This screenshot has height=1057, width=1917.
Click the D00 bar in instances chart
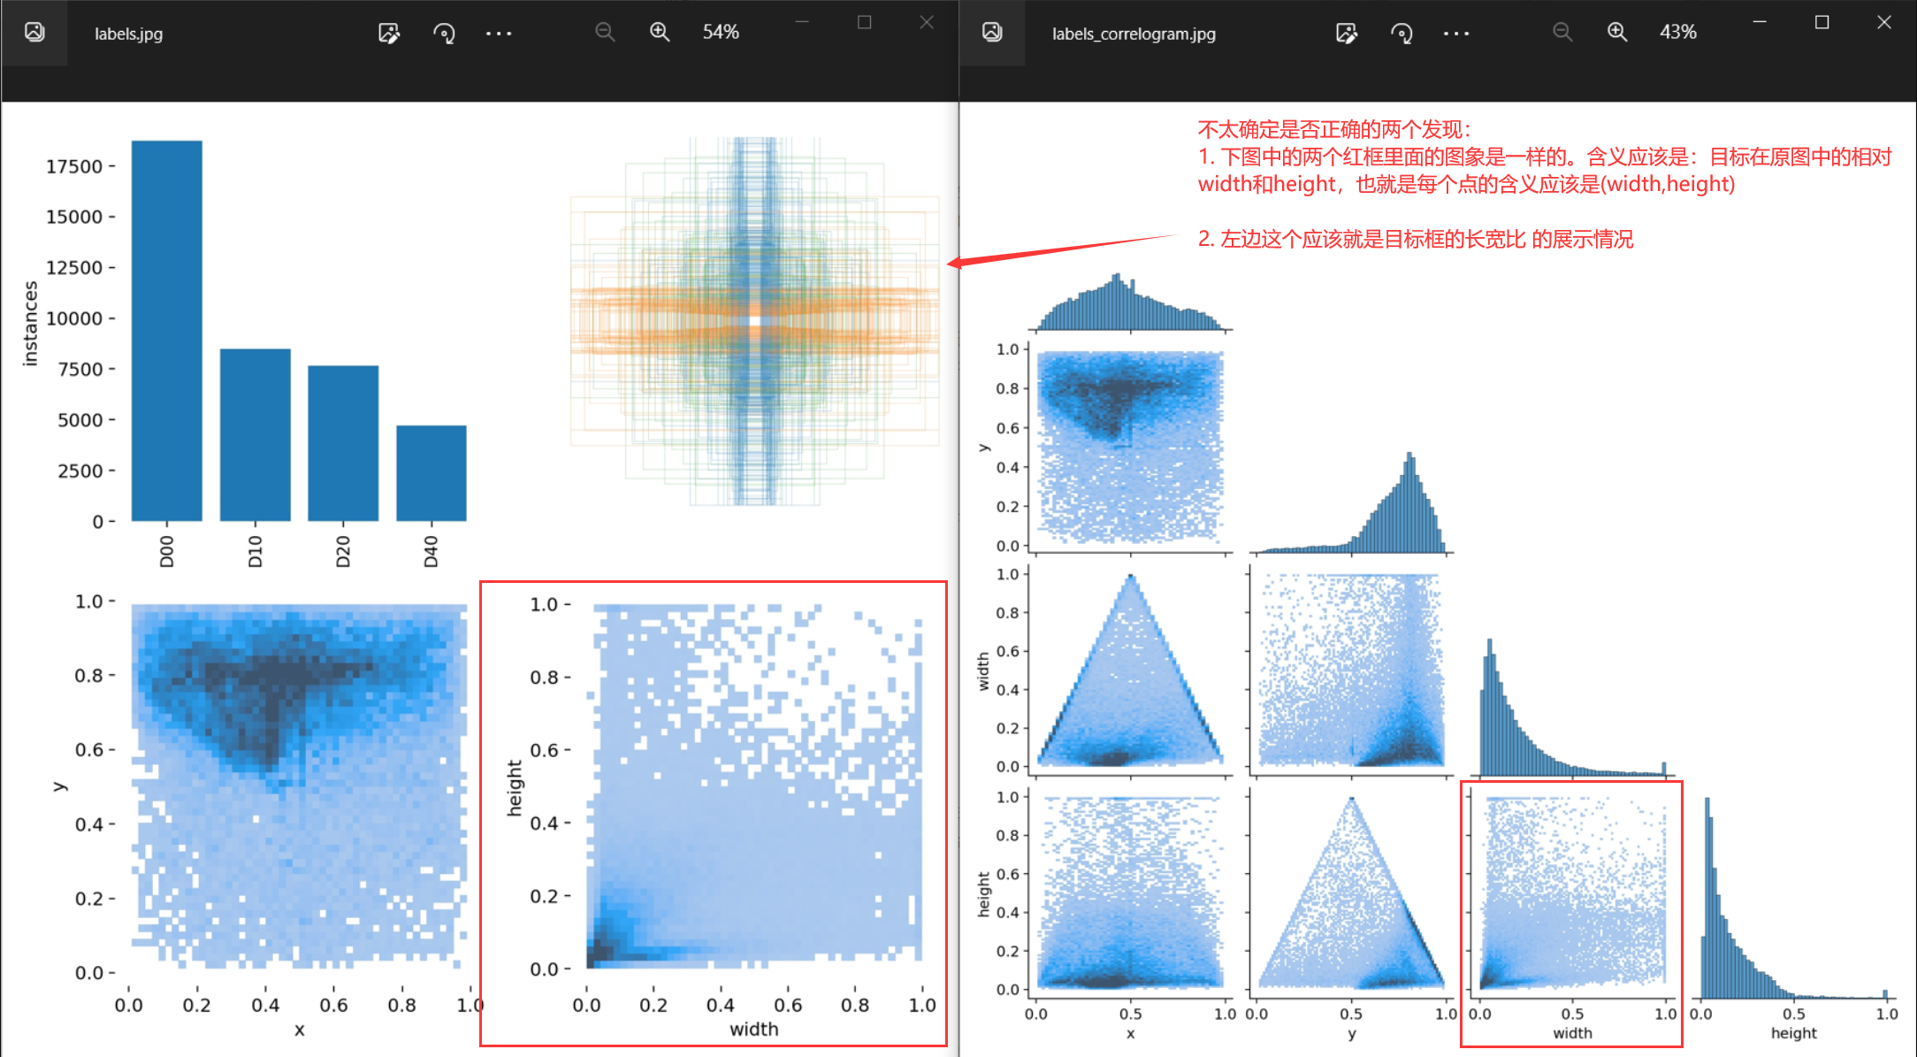[x=167, y=331]
